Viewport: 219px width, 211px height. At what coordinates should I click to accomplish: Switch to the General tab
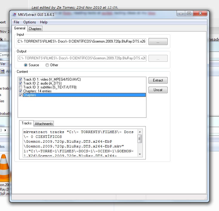[x=19, y=28]
